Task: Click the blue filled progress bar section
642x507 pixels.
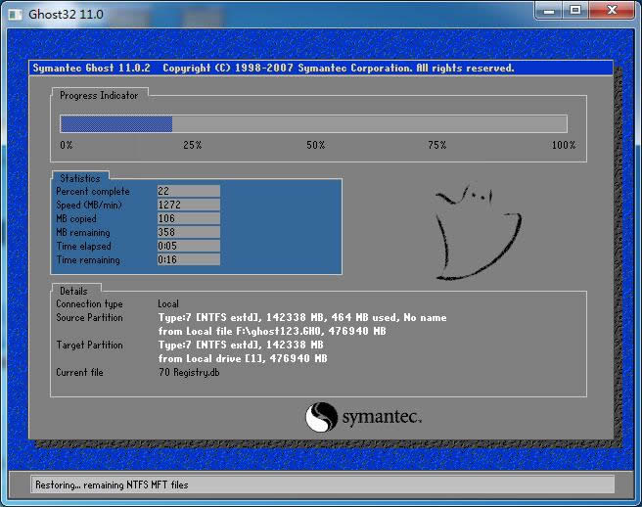Action: pyautogui.click(x=116, y=124)
